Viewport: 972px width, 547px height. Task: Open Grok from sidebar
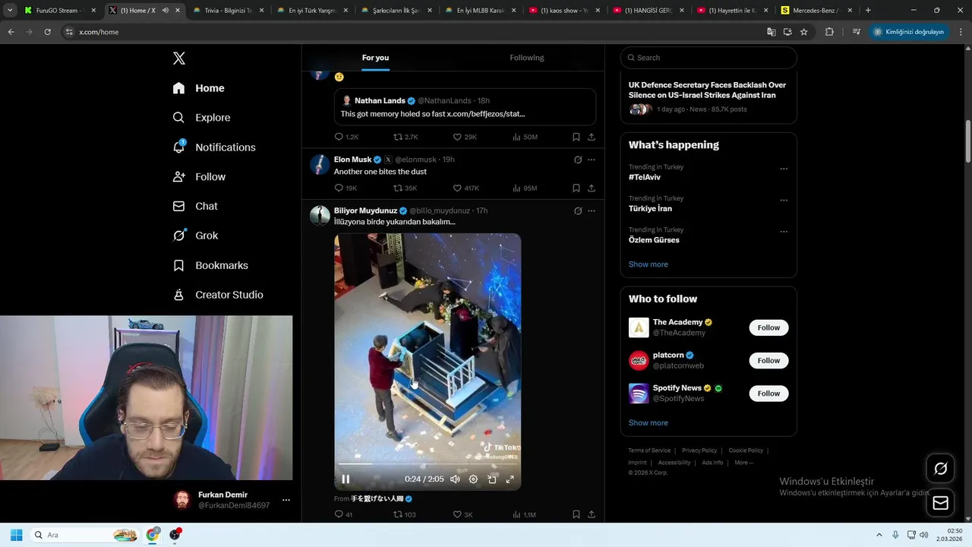pos(196,236)
